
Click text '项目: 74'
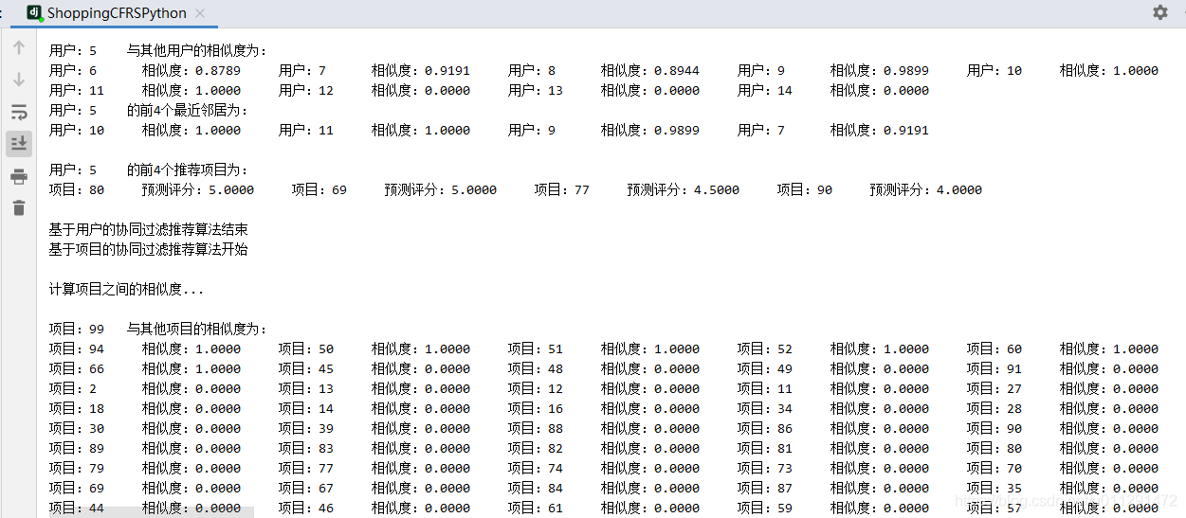point(536,468)
